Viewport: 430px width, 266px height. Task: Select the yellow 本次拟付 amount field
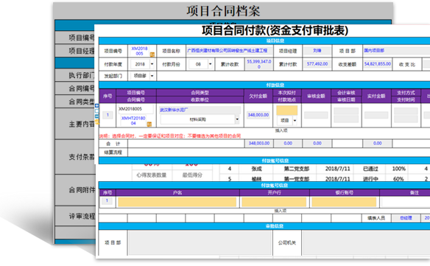click(x=287, y=111)
